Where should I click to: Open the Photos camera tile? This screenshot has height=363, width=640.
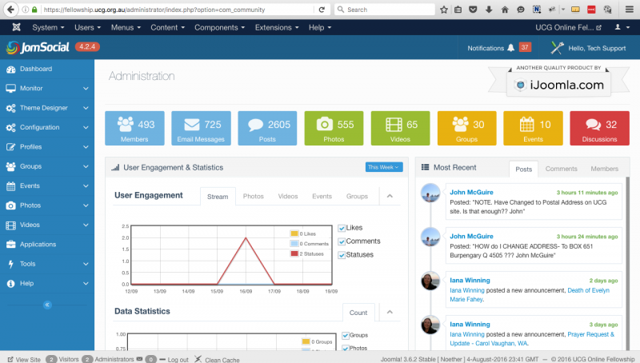coord(324,125)
